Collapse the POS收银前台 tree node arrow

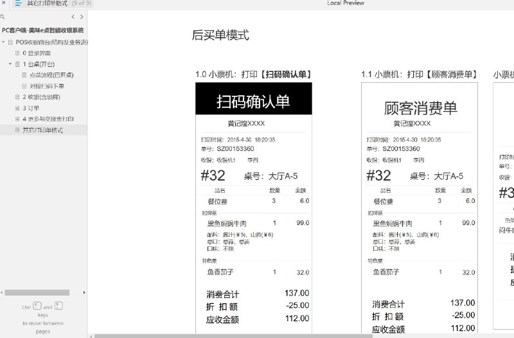click(x=3, y=42)
